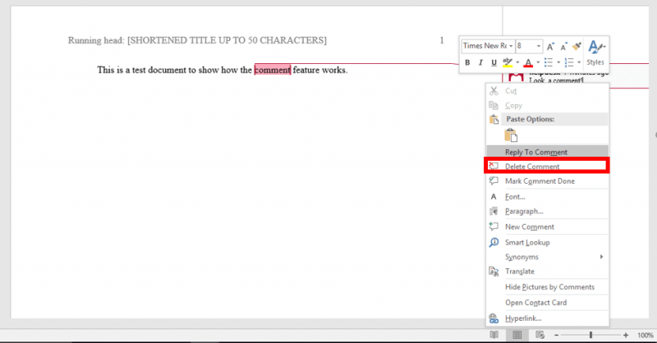Viewport: 657px width, 343px height.
Task: Open the font color dropdown arrow
Action: click(538, 63)
